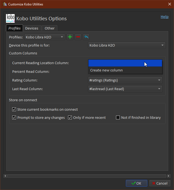Enable Not if finished in library
The width and height of the screenshot is (174, 190).
coord(118,118)
